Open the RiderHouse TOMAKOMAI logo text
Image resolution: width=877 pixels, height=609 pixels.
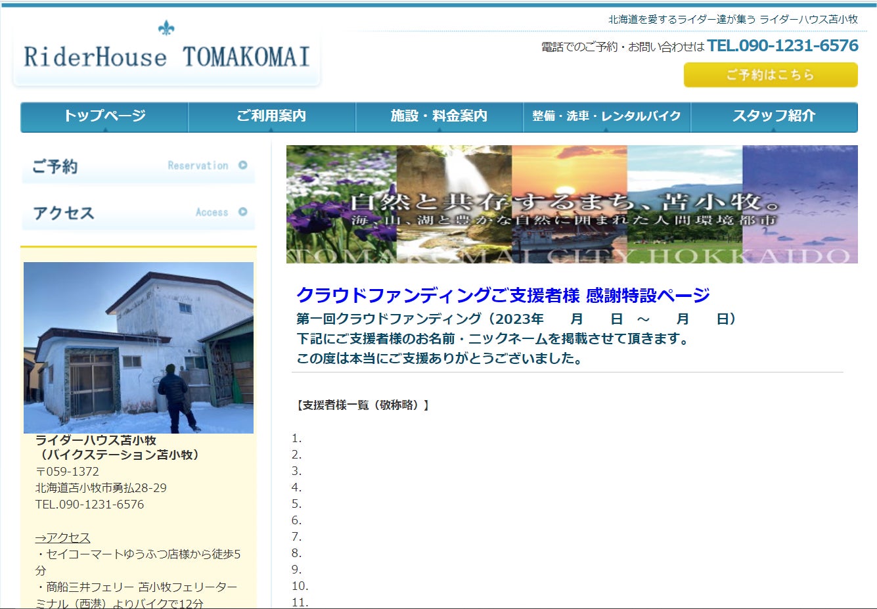coord(166,57)
